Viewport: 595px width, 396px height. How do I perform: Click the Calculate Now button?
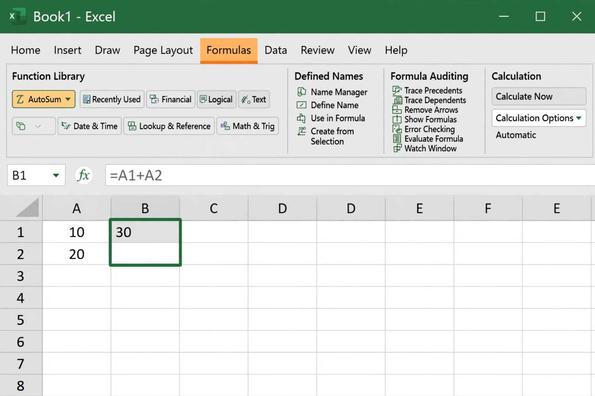539,96
